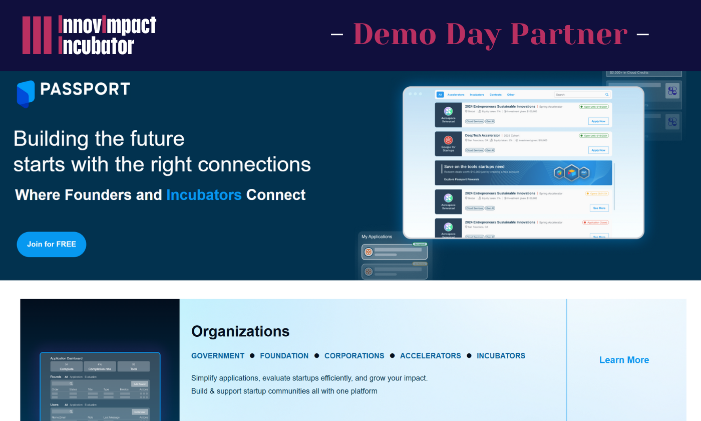Click the Passport shield logo icon
The height and width of the screenshot is (421, 701).
tap(26, 94)
